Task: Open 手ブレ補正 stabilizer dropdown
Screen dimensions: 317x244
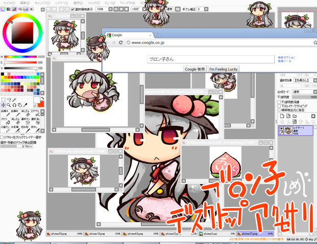Action: point(206,9)
